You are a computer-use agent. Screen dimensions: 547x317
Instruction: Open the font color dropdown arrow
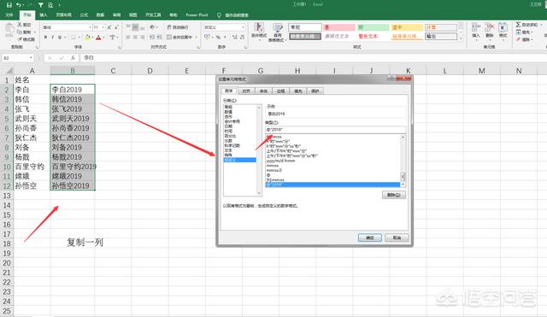pos(104,38)
